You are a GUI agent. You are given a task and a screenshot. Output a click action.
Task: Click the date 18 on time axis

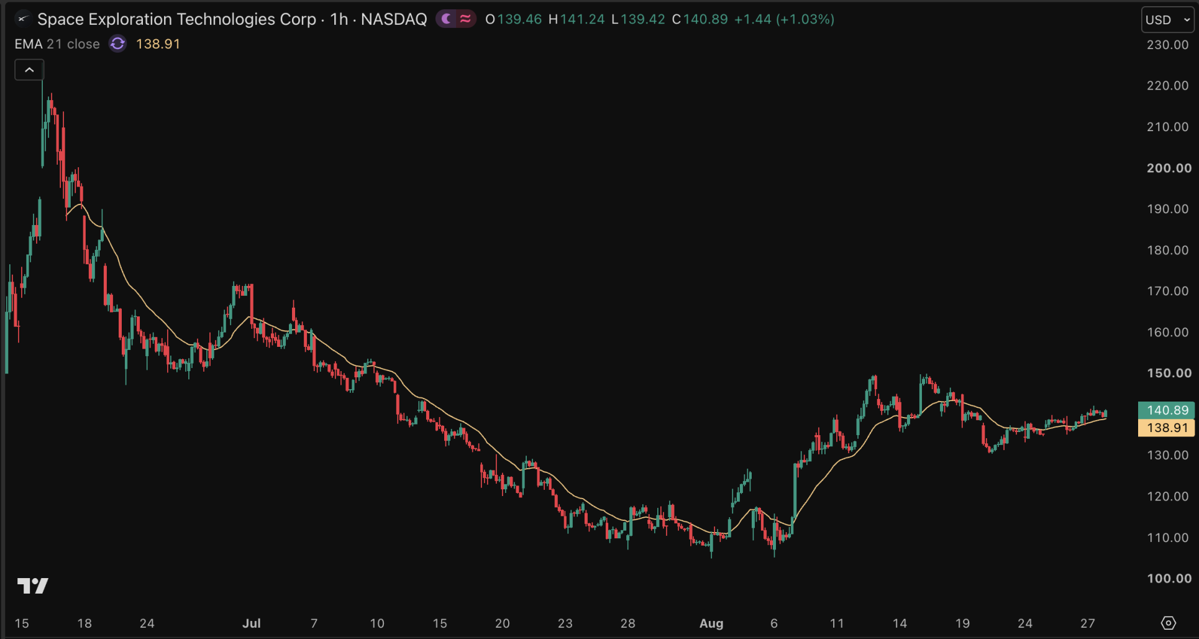84,623
